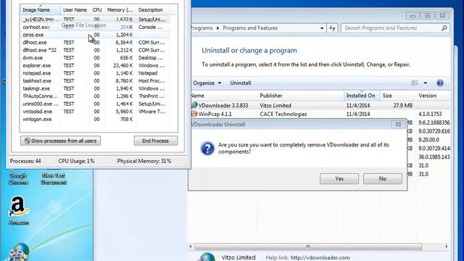
Task: Select the taskhost.exe process
Action: tap(95, 80)
